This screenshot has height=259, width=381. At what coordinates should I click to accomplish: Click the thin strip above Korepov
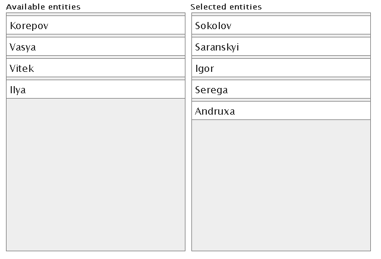[x=95, y=14]
